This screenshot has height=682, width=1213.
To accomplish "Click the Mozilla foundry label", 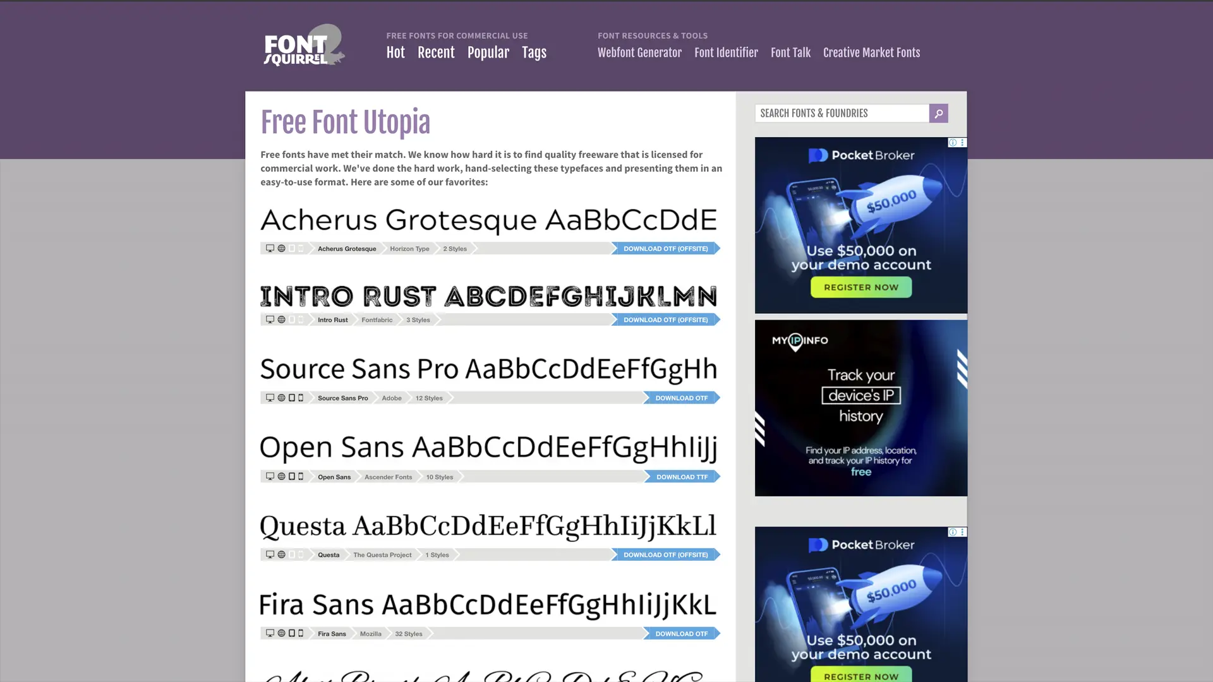I will pos(370,633).
